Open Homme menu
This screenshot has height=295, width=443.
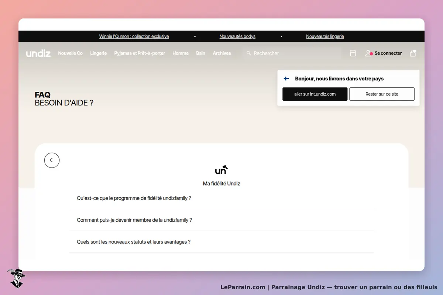click(x=181, y=53)
